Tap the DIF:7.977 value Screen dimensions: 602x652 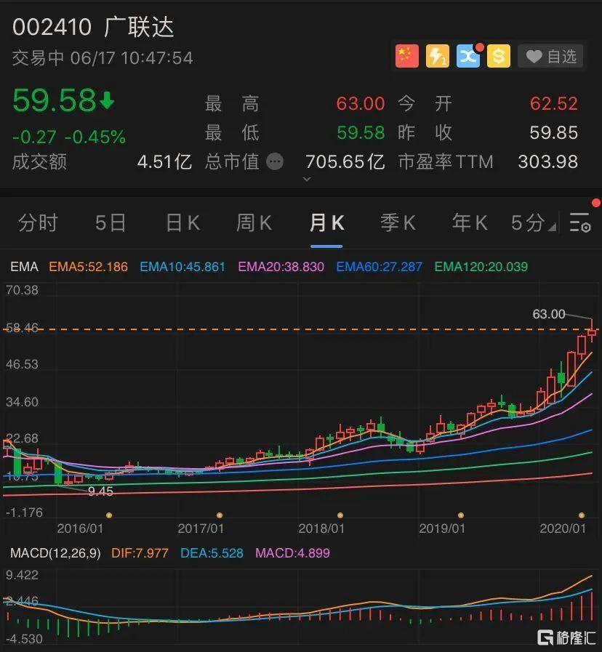click(x=140, y=553)
